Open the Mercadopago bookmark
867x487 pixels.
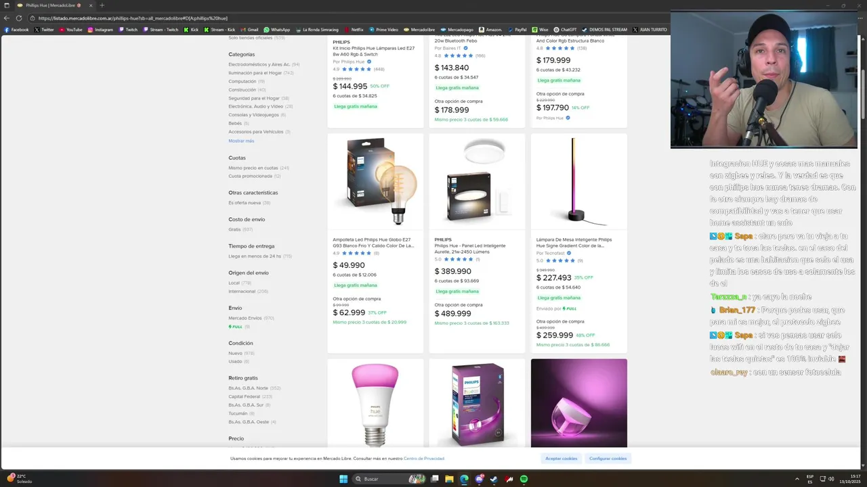coord(457,30)
